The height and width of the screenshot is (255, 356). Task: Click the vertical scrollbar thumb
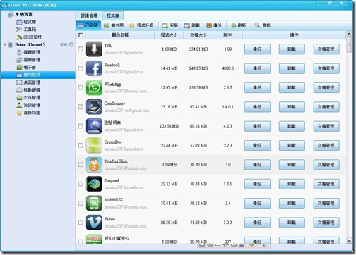[x=349, y=45]
